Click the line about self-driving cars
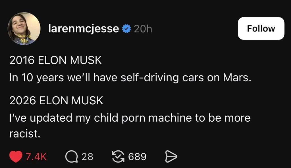291x168 pixels. pyautogui.click(x=130, y=78)
